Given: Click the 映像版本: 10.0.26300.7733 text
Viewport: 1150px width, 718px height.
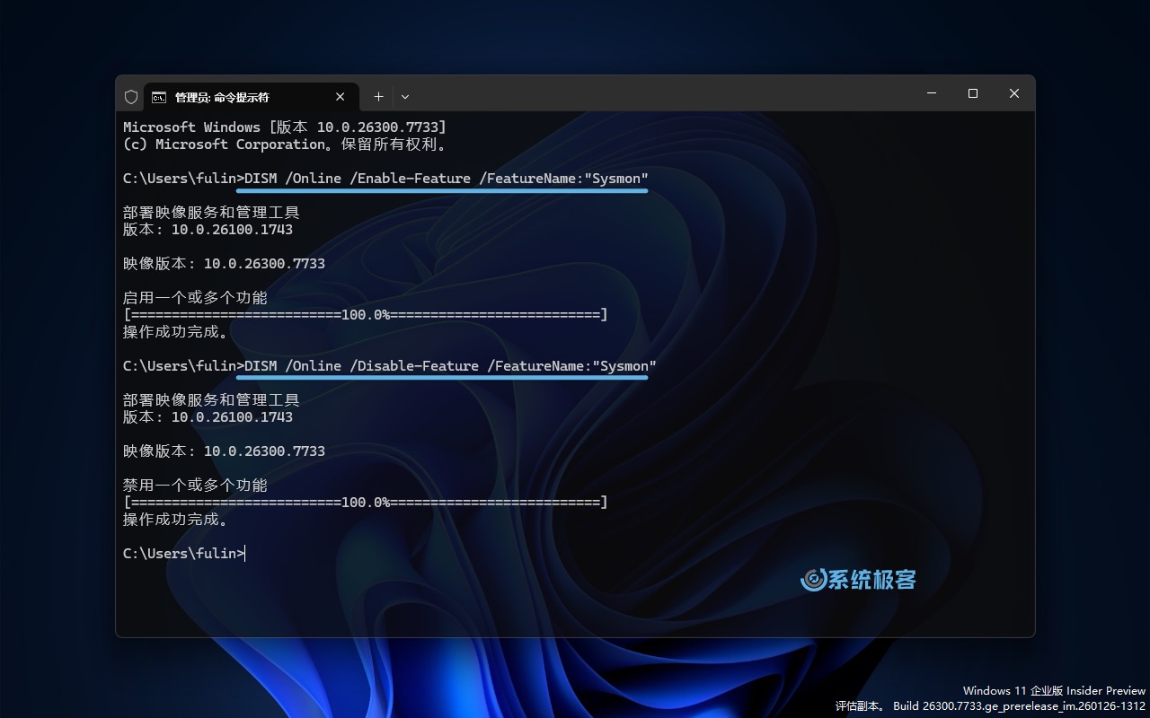Looking at the screenshot, I should point(223,263).
